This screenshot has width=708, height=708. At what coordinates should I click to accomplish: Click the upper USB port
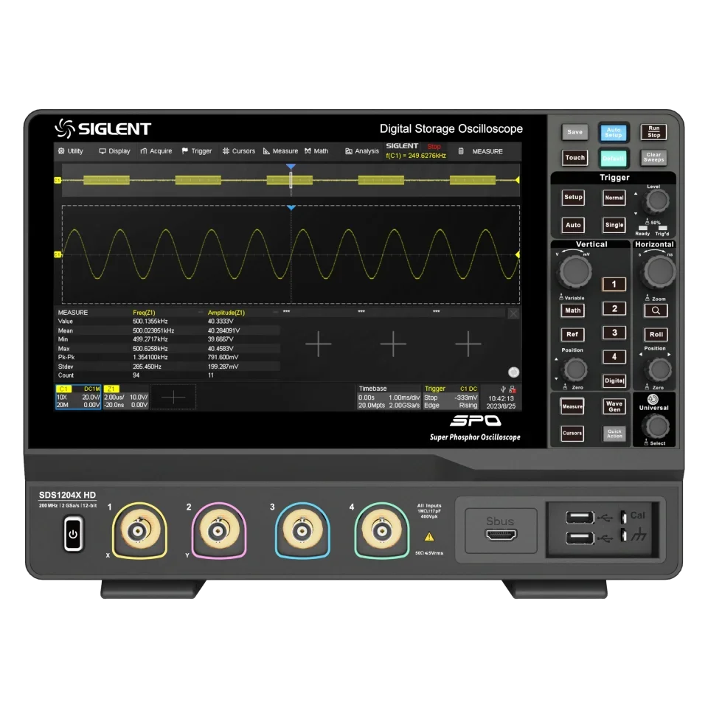coord(580,517)
